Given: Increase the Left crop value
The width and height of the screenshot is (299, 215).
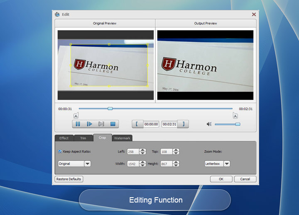Looking at the screenshot, I should (x=142, y=150).
